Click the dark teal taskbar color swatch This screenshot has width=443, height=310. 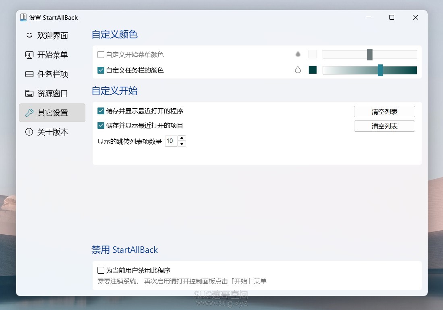tap(313, 70)
